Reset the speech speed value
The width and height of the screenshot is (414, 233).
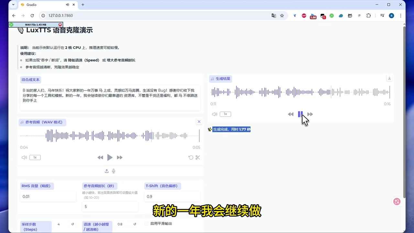click(135, 224)
